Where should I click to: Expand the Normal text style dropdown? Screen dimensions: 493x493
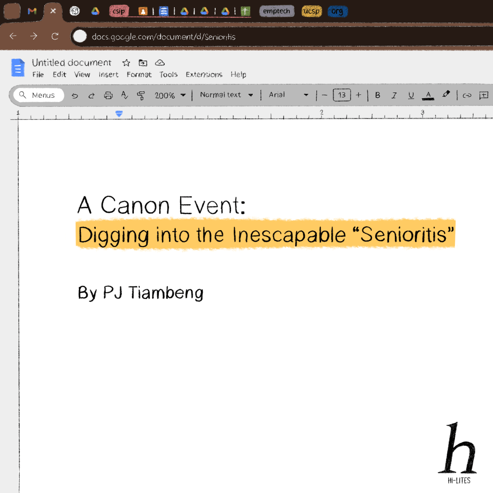(x=226, y=95)
